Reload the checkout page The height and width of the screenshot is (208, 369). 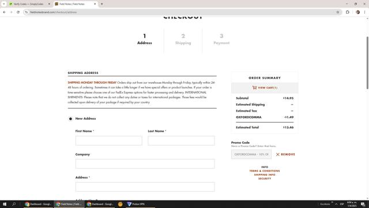[x=18, y=12]
